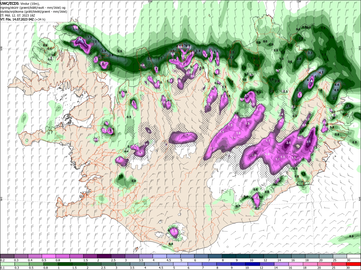This screenshot has width=361, height=270.
Task: Click the 15W longitude label
Action: click(x=299, y=1)
